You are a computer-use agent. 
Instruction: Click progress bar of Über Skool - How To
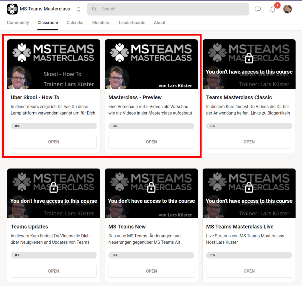point(54,126)
